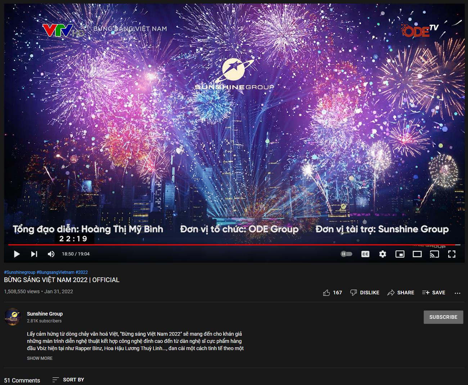Seek on the red video progress bar
The width and height of the screenshot is (468, 385).
(232, 245)
